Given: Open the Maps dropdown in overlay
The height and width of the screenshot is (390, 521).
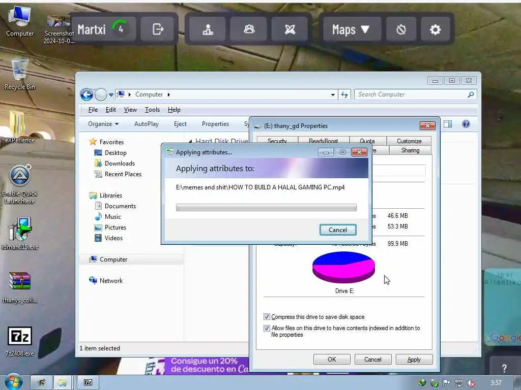Looking at the screenshot, I should coord(351,29).
